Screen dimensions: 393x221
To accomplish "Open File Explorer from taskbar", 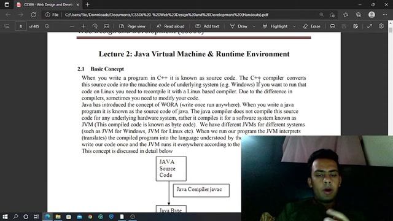I will (58, 217).
